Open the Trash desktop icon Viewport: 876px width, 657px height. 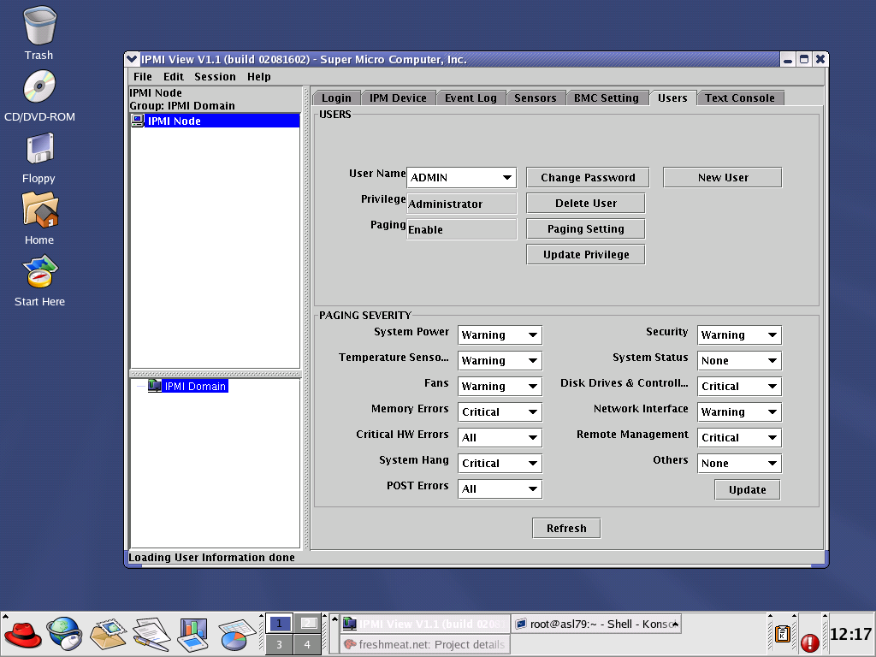click(39, 27)
